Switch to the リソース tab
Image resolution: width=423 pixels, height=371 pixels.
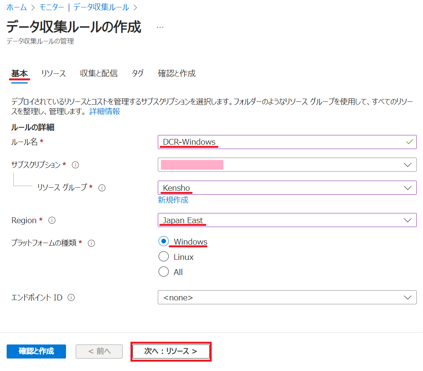54,73
